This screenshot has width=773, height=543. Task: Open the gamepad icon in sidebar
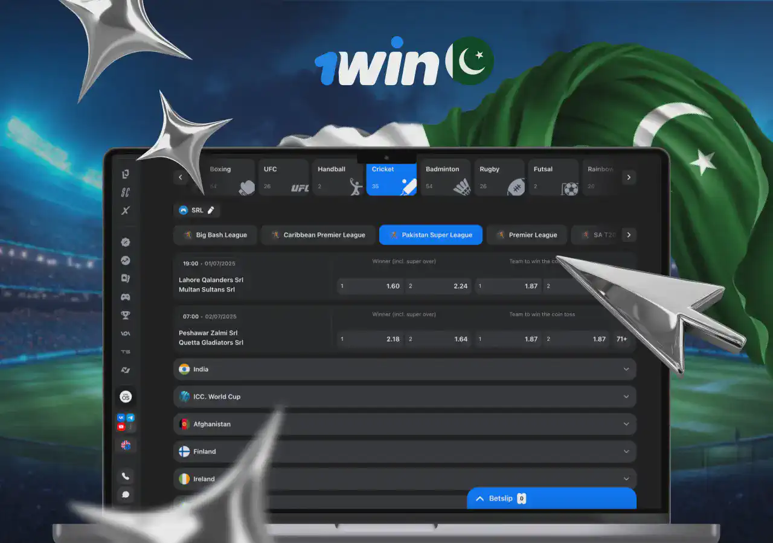tap(125, 297)
